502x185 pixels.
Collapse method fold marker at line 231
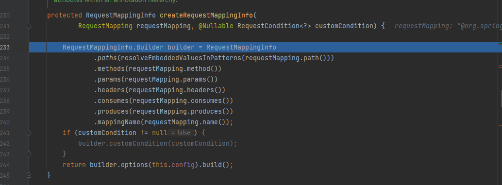coord(29,26)
